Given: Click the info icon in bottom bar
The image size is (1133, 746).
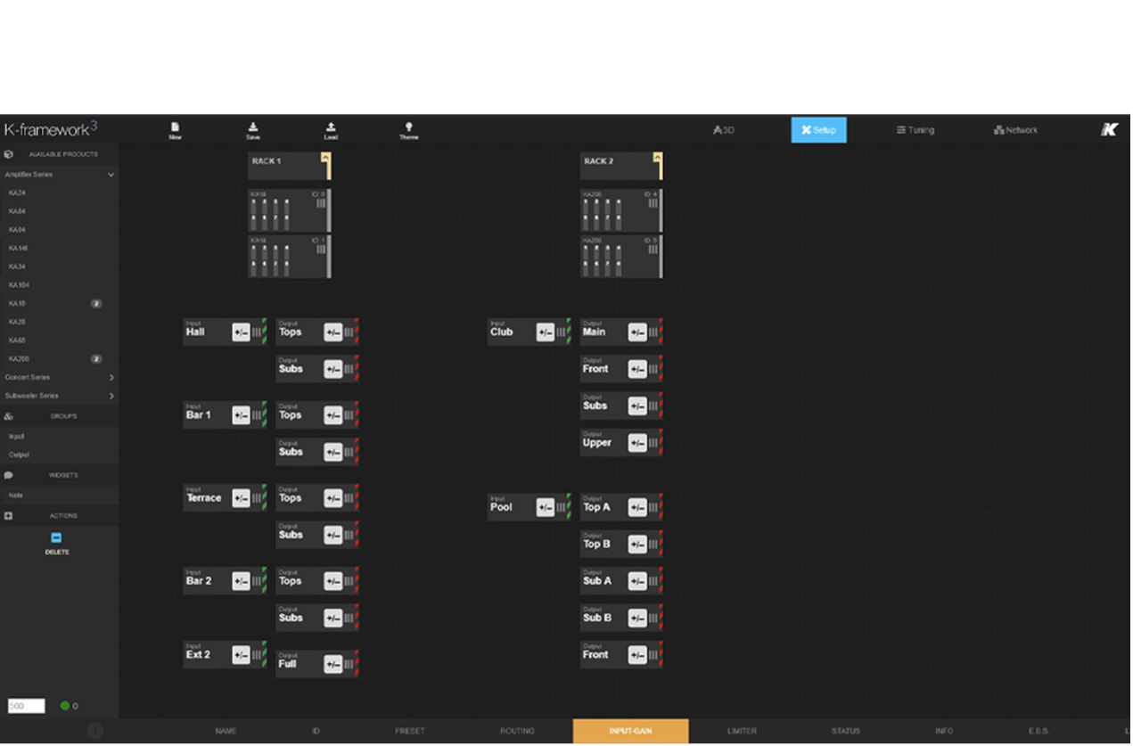Looking at the screenshot, I should [x=95, y=731].
